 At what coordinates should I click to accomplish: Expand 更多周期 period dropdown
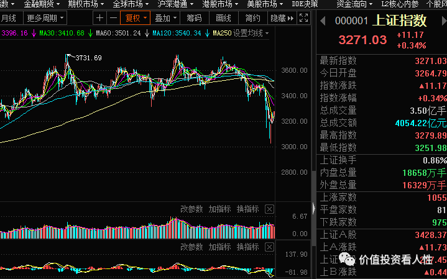45,18
